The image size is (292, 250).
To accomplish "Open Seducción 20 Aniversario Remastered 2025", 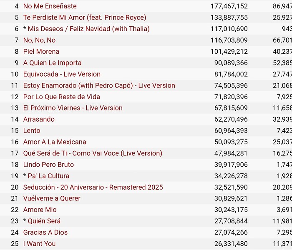I will point(93,187).
